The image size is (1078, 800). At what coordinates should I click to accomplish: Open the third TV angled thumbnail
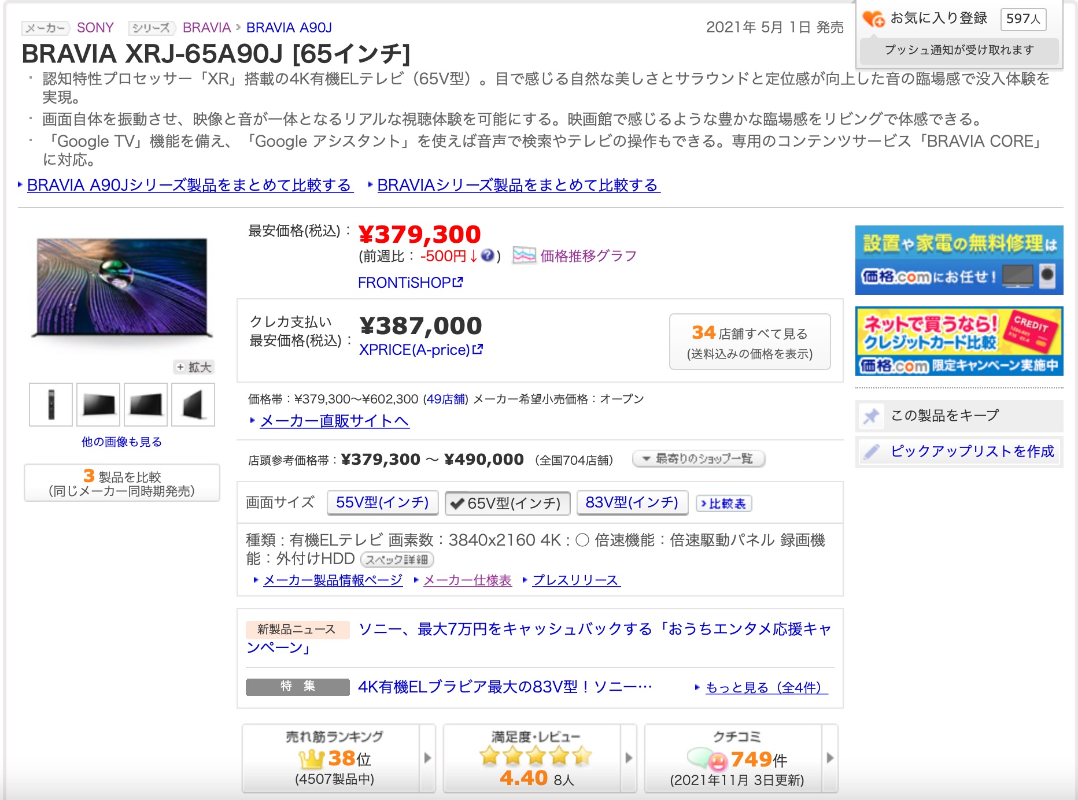tap(146, 405)
